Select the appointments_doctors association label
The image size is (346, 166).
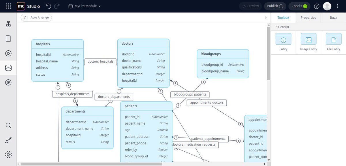pos(207,102)
